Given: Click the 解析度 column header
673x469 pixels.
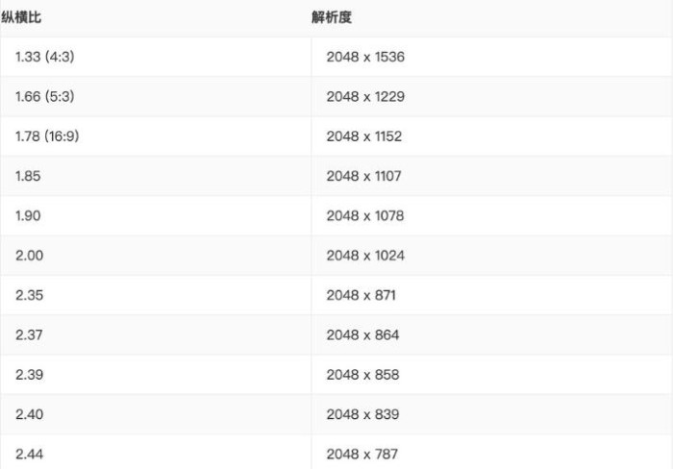Looking at the screenshot, I should (x=332, y=17).
